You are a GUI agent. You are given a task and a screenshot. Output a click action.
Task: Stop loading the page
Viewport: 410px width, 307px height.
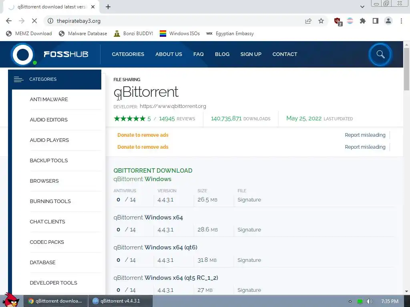(x=34, y=21)
